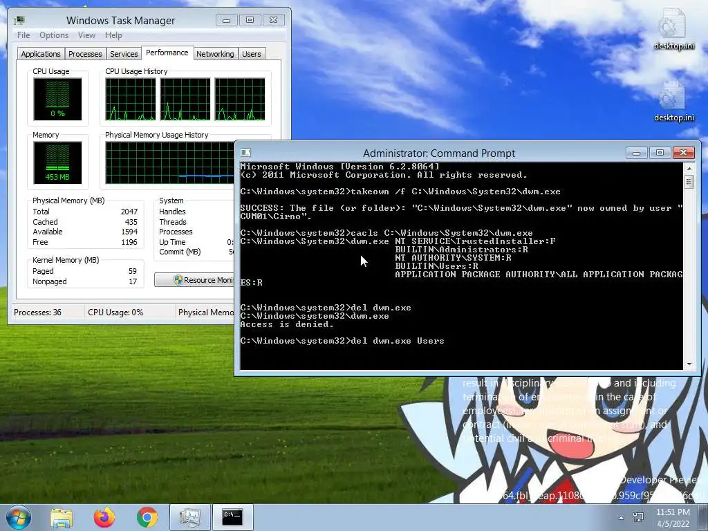This screenshot has width=708, height=531.
Task: Click the 'Commit (MB)' label
Action: [180, 252]
